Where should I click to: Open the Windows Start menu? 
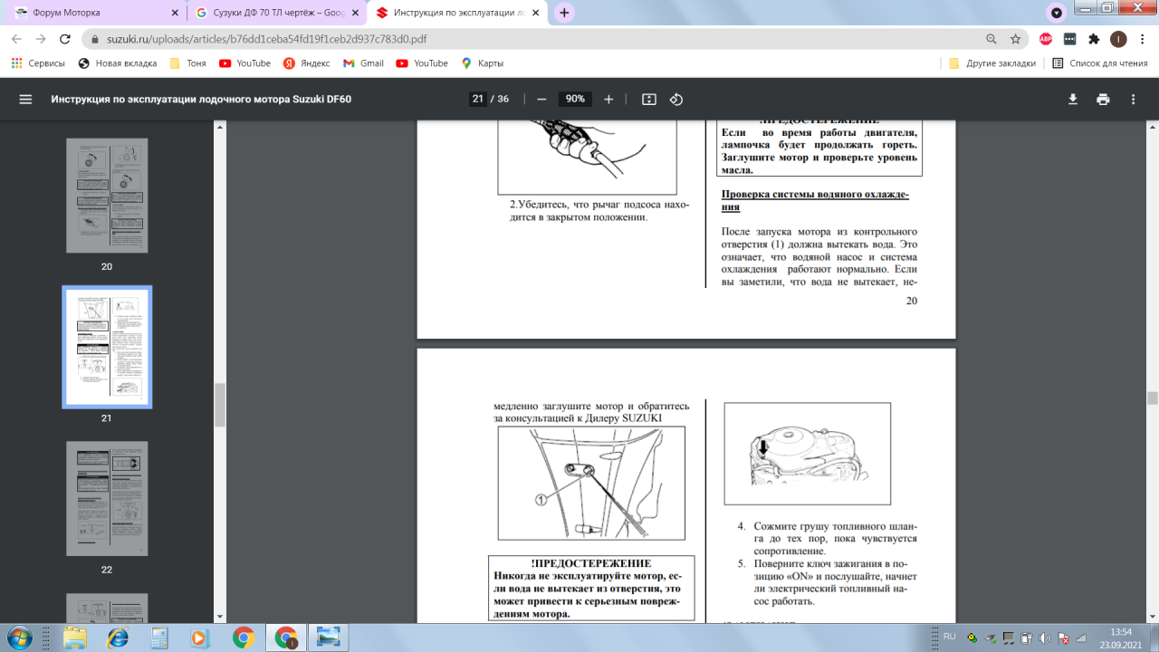click(x=18, y=637)
